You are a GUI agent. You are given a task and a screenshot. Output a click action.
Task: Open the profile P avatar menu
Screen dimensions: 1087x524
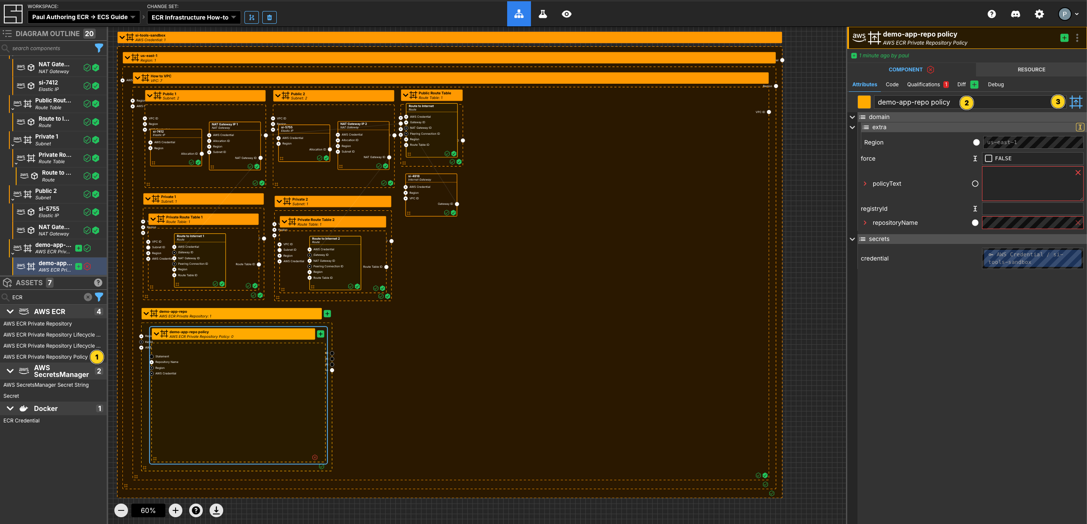(1068, 14)
